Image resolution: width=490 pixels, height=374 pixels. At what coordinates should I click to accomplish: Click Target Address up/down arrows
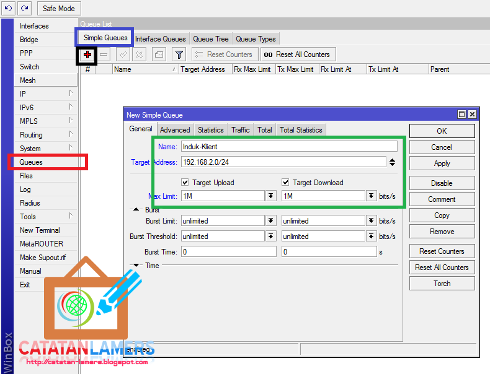[392, 162]
